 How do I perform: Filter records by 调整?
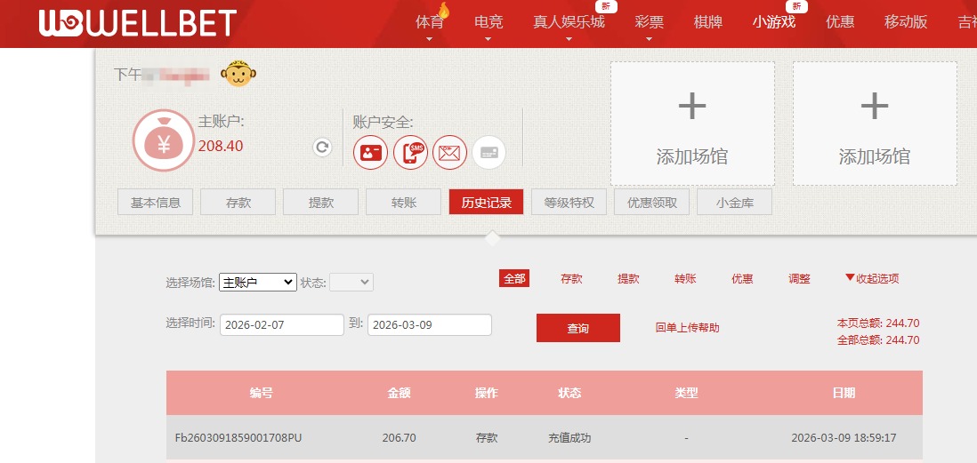[x=799, y=279]
